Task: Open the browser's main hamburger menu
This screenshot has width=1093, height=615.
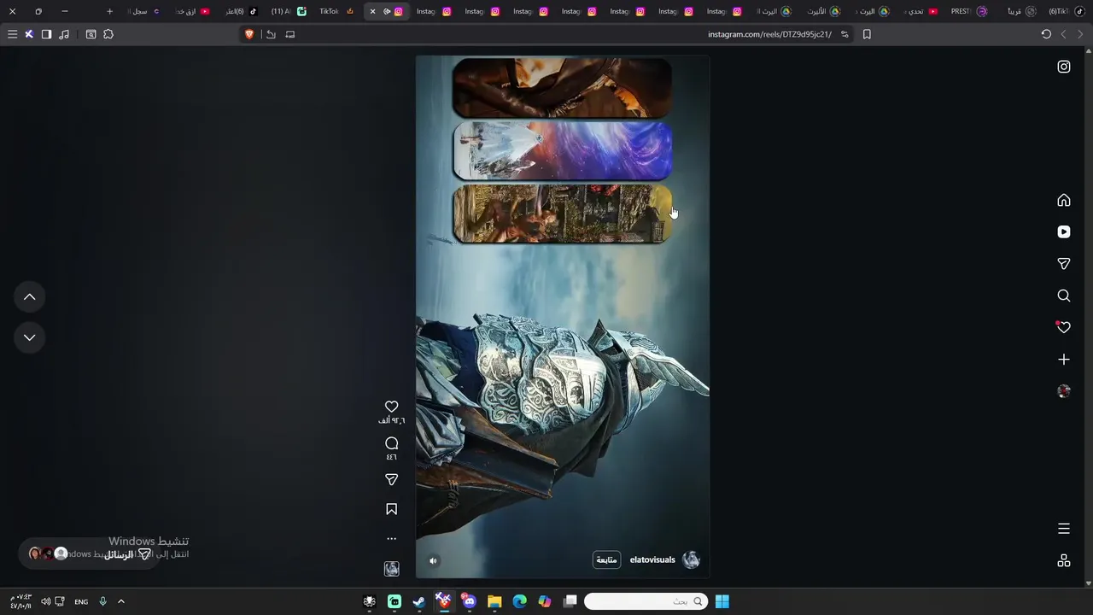Action: click(x=12, y=34)
